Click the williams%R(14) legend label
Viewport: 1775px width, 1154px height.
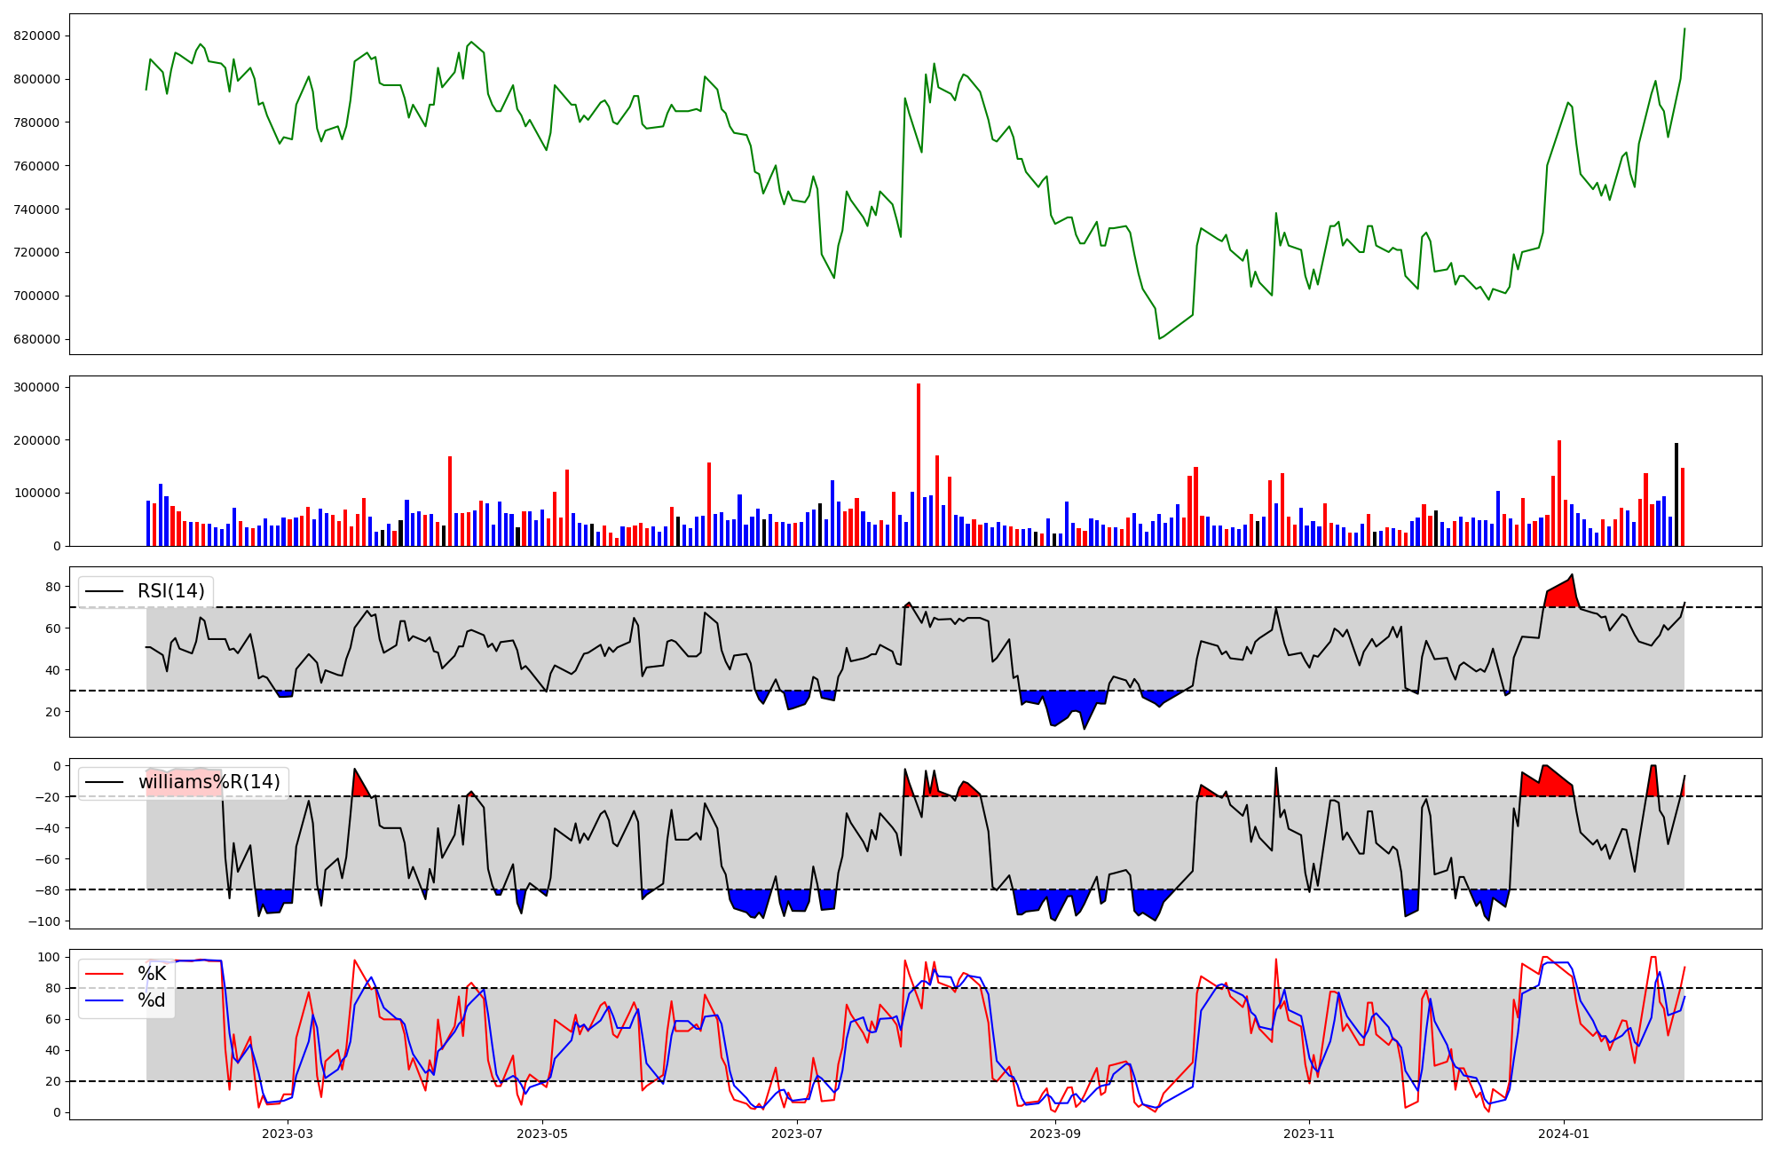pos(209,782)
